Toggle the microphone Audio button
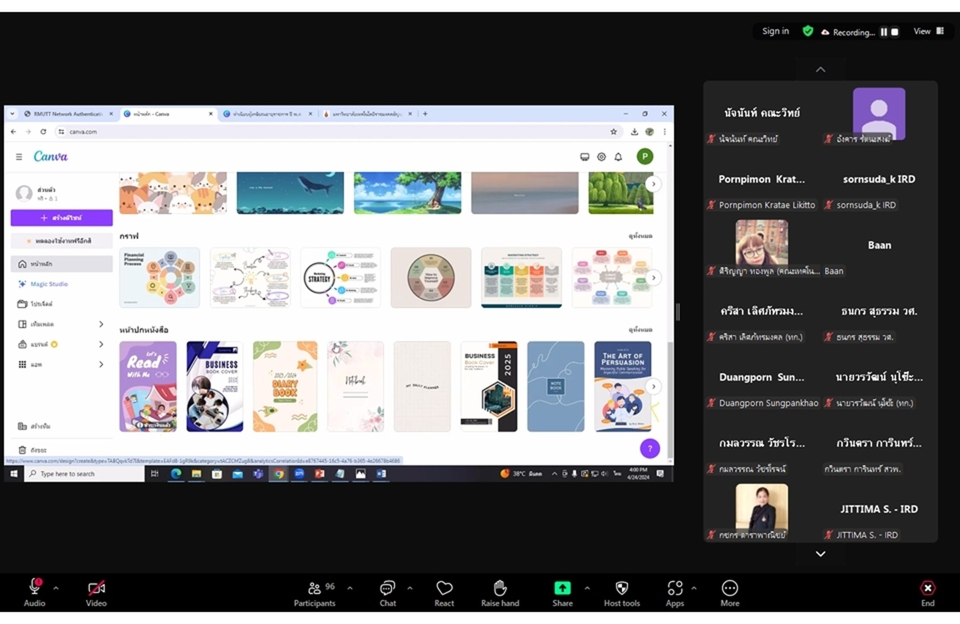The image size is (960, 624). [x=34, y=594]
